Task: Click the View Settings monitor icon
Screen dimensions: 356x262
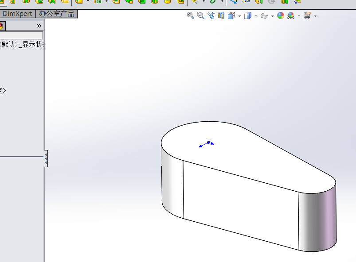Action: click(307, 15)
